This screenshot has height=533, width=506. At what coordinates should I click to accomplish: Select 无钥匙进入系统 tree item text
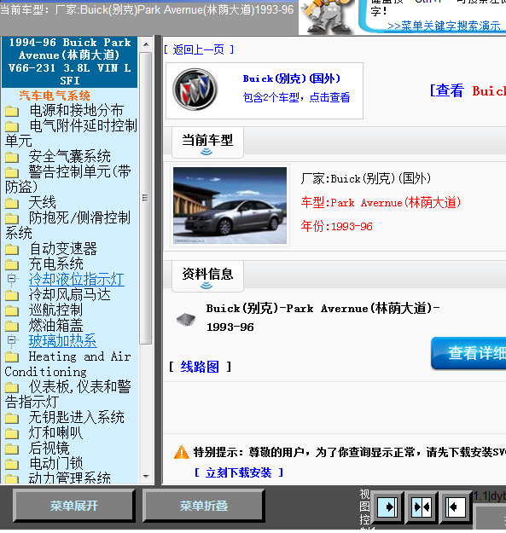(x=77, y=417)
